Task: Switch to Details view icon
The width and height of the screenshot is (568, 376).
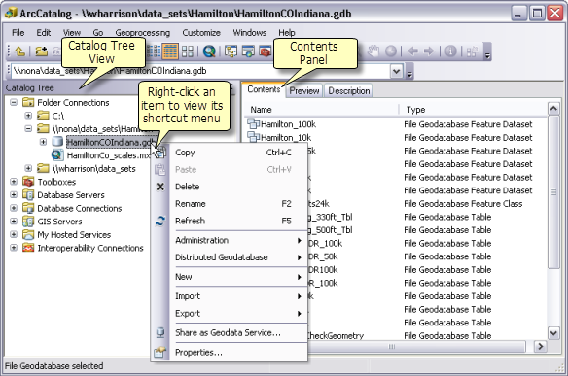Action: pyautogui.click(x=170, y=51)
